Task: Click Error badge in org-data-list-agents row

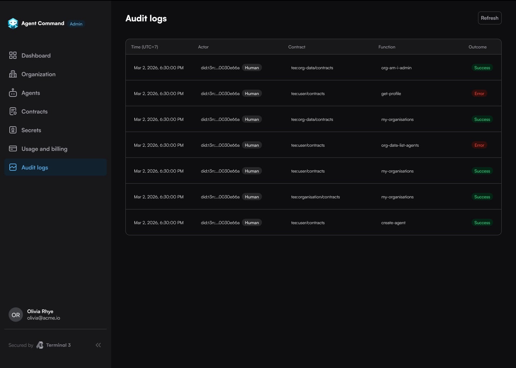Action: [x=479, y=145]
